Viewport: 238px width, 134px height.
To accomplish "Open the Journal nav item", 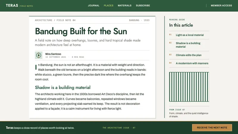I will (93, 5).
